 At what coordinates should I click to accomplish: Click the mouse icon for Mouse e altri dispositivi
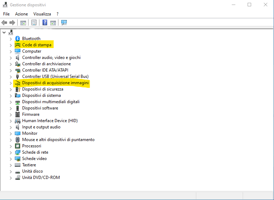tap(18, 140)
